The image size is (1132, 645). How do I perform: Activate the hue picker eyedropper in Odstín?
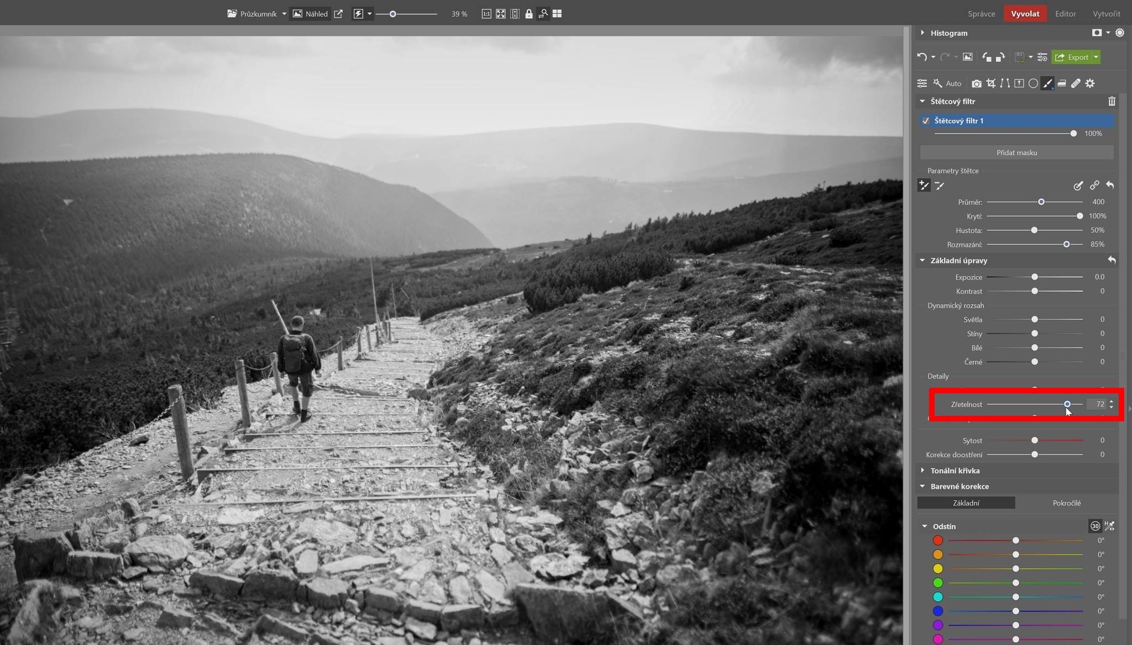click(x=1109, y=526)
